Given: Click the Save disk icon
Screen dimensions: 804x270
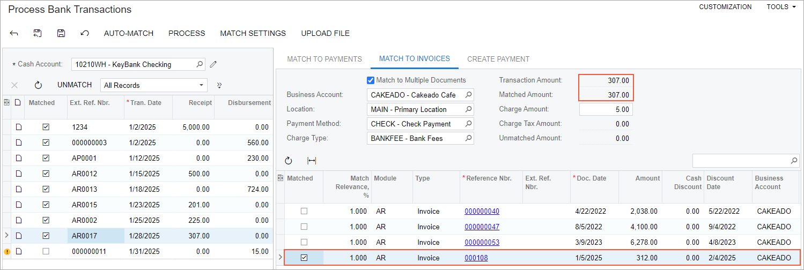Looking at the screenshot, I should click(x=61, y=33).
